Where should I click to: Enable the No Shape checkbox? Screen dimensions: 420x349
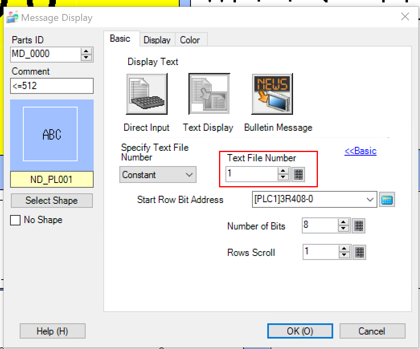point(15,220)
